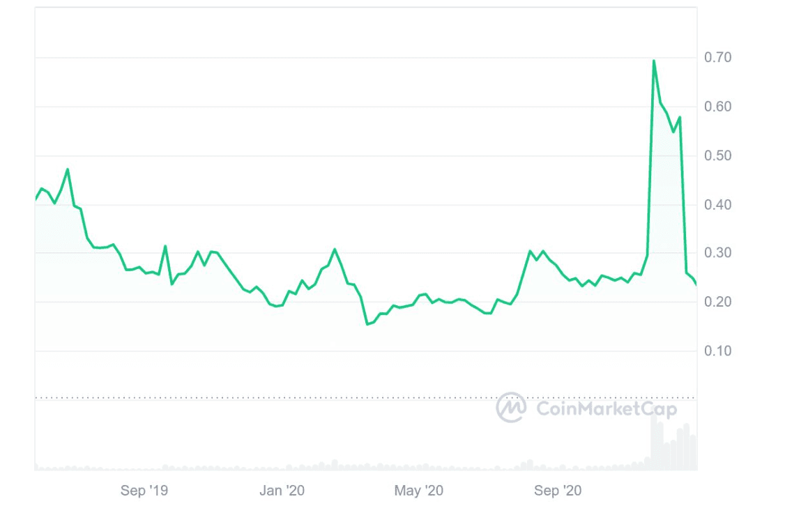Image resolution: width=785 pixels, height=506 pixels.
Task: Click the Sep '19 date label
Action: tap(144, 491)
